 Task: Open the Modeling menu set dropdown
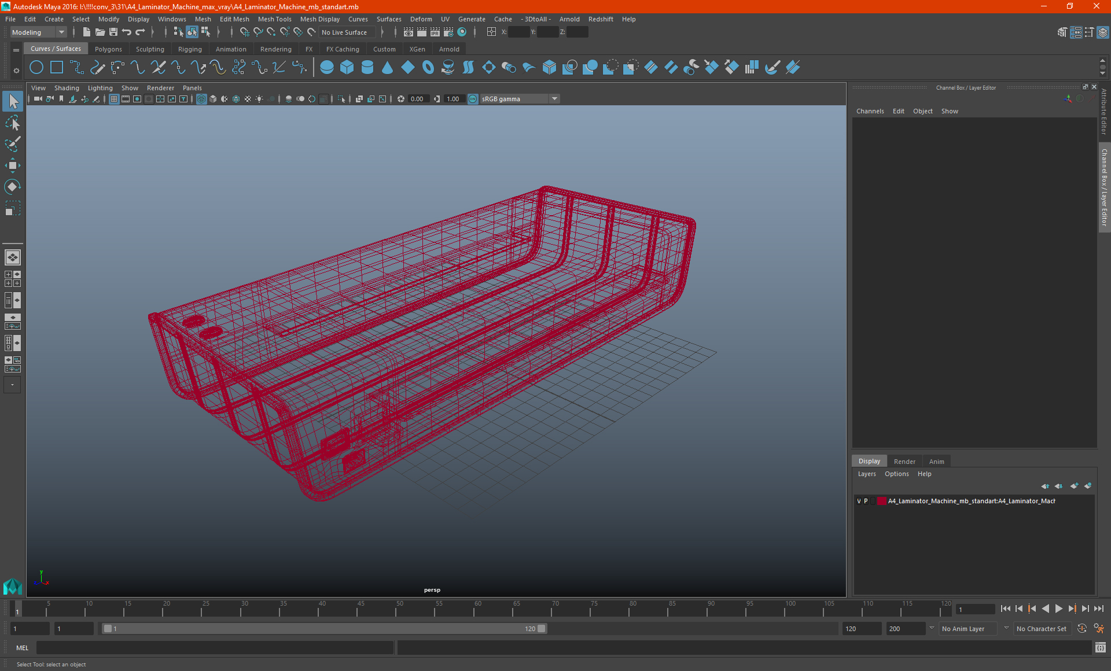point(38,32)
